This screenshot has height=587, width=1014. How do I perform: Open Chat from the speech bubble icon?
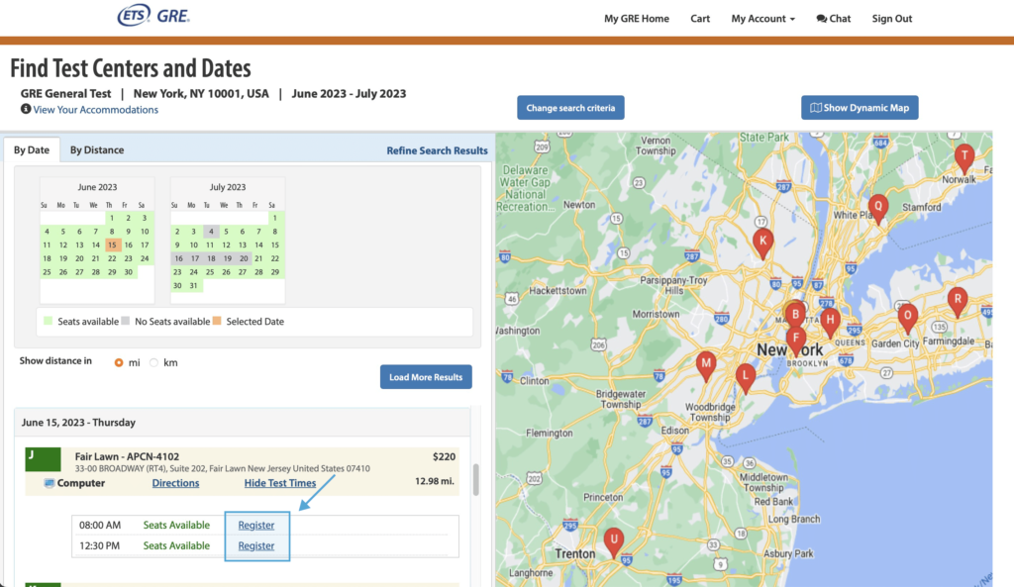822,19
